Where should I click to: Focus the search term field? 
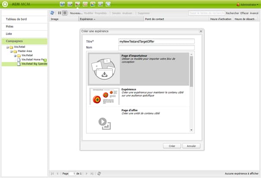pyautogui.click(x=207, y=13)
